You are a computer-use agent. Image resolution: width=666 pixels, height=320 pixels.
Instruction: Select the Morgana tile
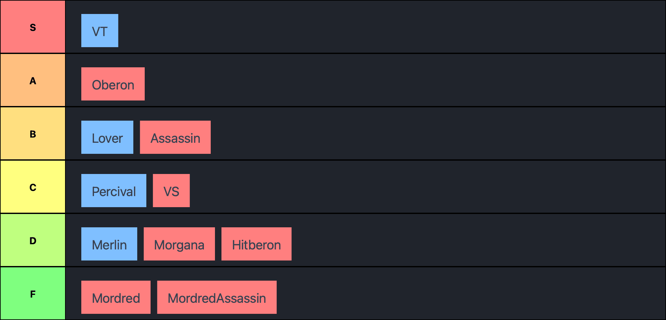coord(179,244)
